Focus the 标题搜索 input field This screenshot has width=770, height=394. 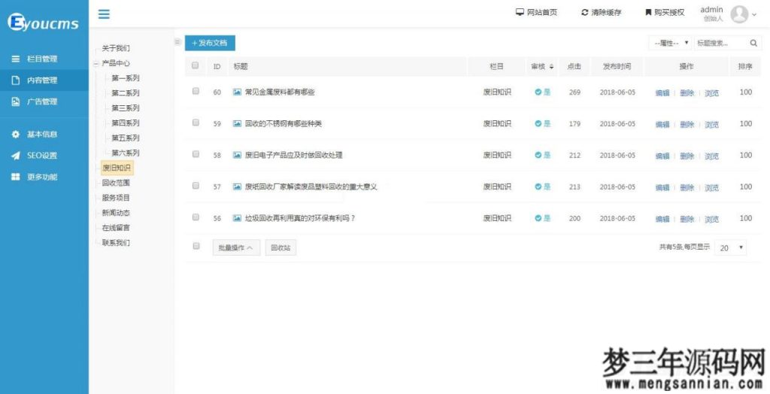(721, 43)
